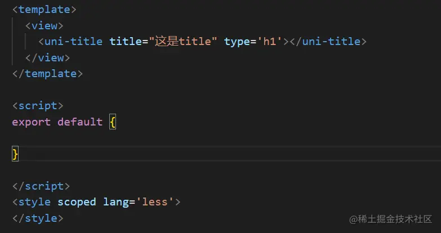The height and width of the screenshot is (233, 441).
Task: Place cursor on closing view tag
Action: pyautogui.click(x=47, y=58)
